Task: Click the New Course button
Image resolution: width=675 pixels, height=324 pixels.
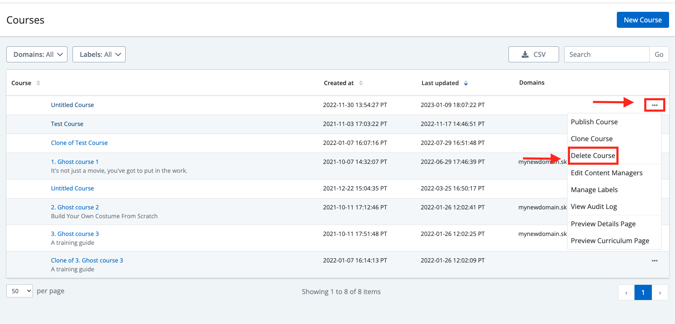Action: 643,20
